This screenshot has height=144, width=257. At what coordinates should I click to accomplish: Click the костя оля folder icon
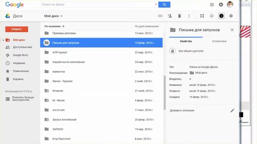47,110
